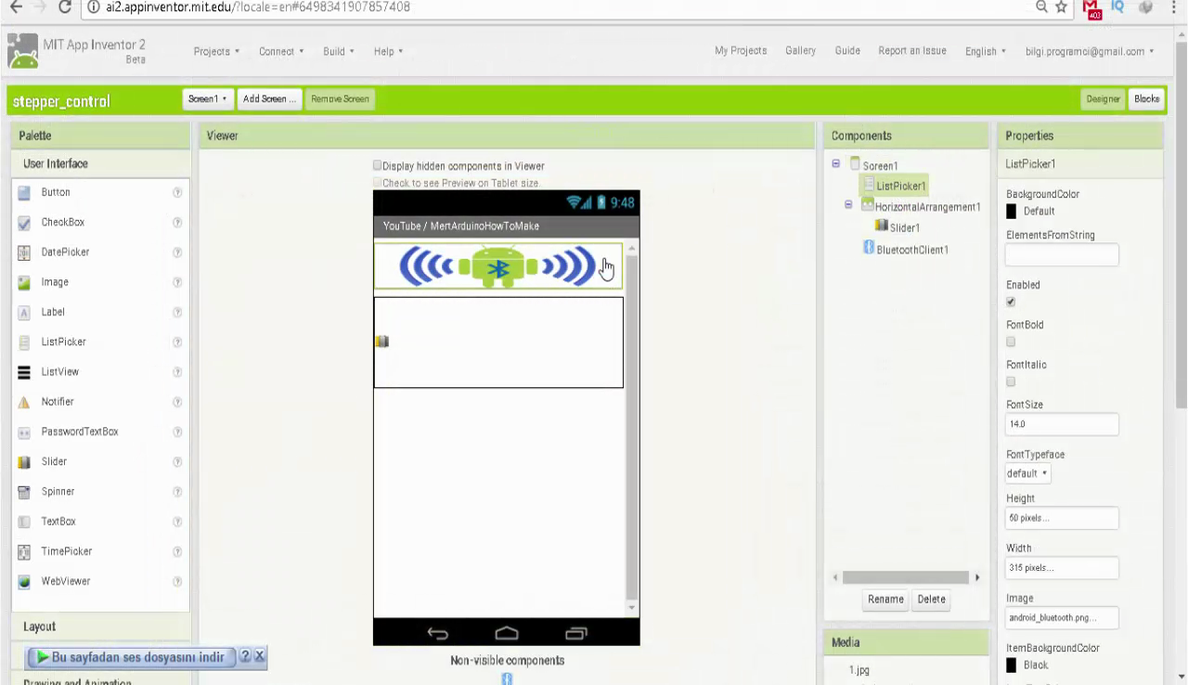The image size is (1188, 685).
Task: Rename the selected component
Action: tap(885, 600)
